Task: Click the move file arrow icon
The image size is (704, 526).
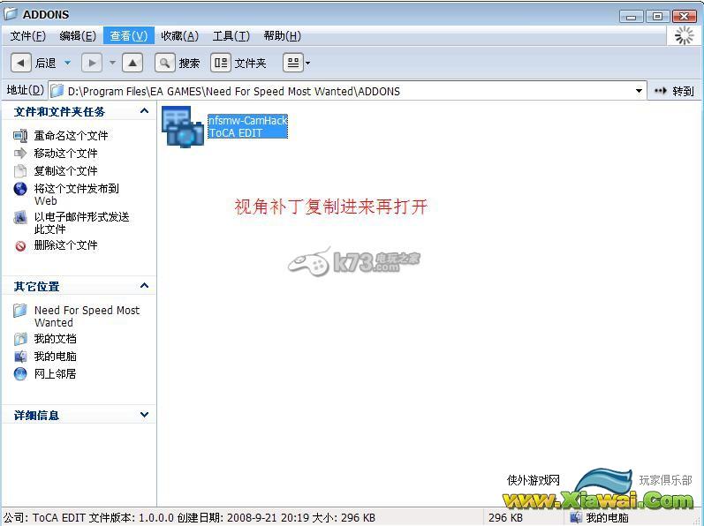Action: (x=20, y=154)
